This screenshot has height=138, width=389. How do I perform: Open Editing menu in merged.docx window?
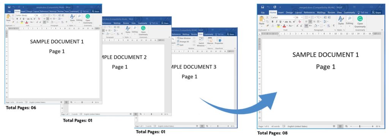pyautogui.click(x=349, y=21)
